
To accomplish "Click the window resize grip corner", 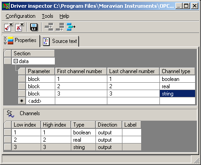I will point(197,160).
